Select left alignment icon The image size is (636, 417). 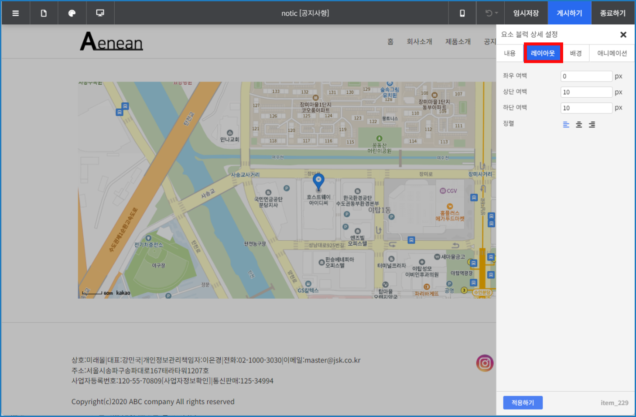tap(566, 125)
